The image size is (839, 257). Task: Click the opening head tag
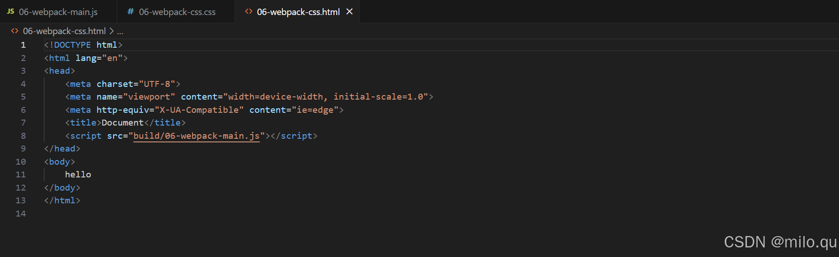59,71
